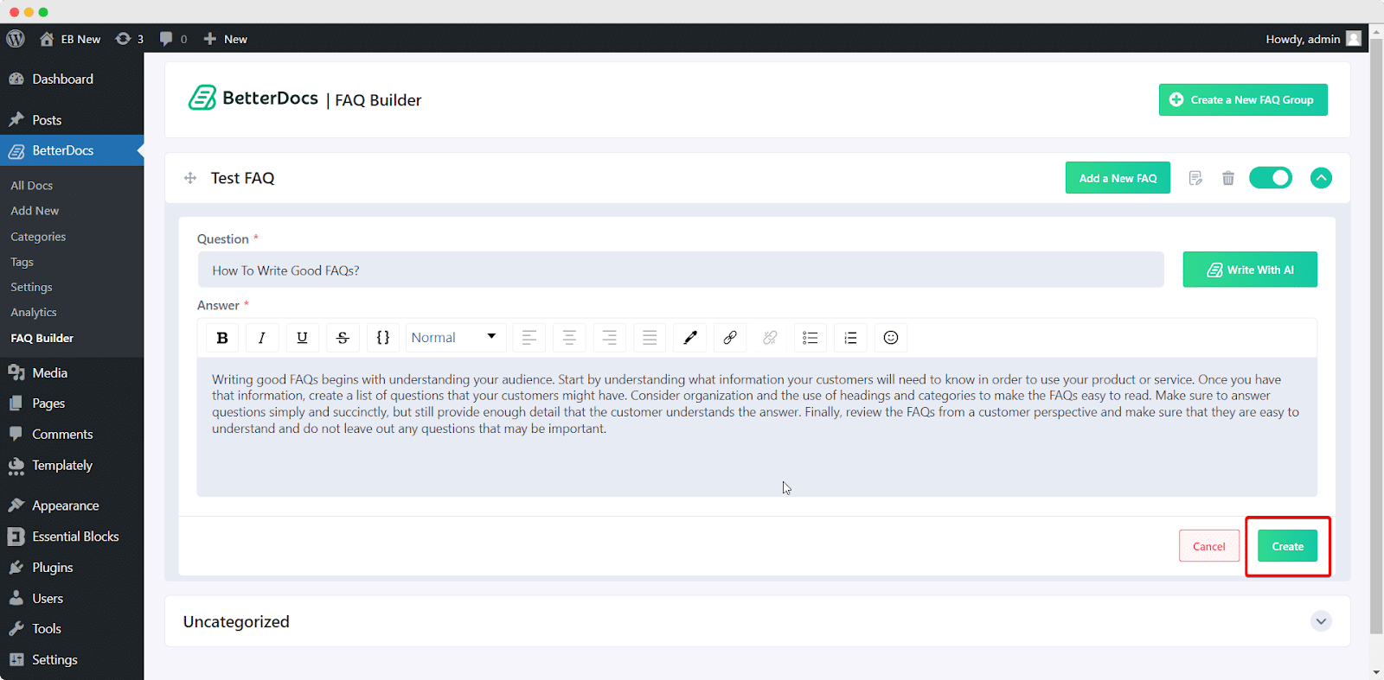Collapse the Test FAQ group
Screen dimensions: 1384x680
point(1321,178)
